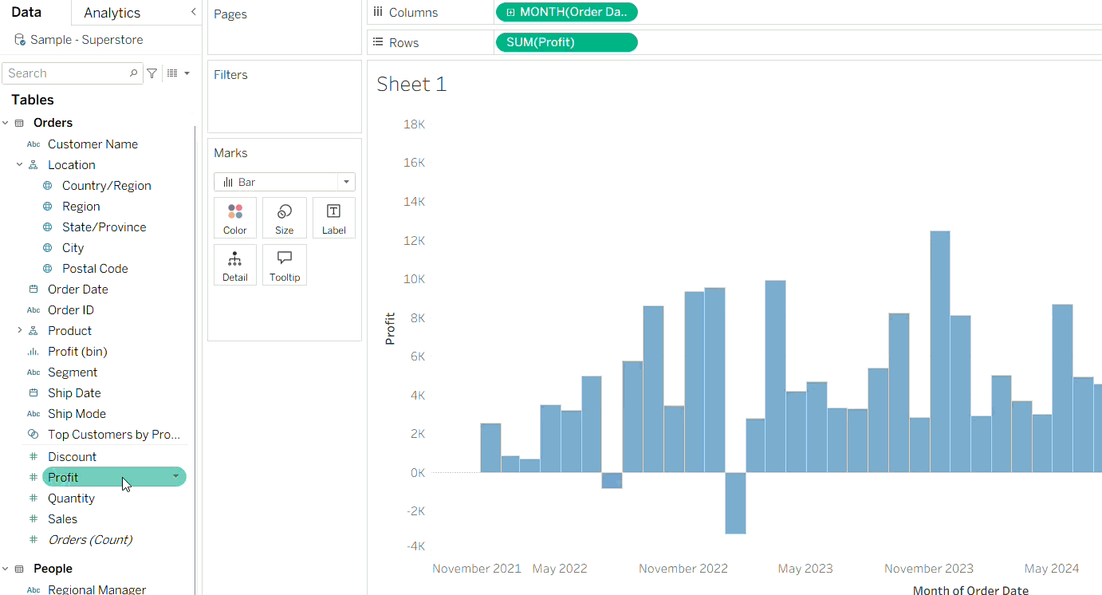The width and height of the screenshot is (1102, 595).
Task: Click the Label marks card button
Action: pos(333,218)
